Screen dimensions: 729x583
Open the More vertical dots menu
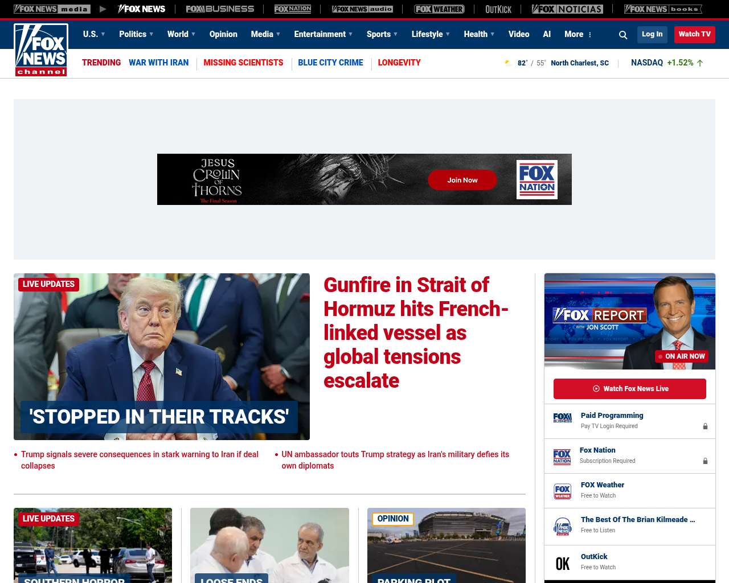[x=590, y=35]
